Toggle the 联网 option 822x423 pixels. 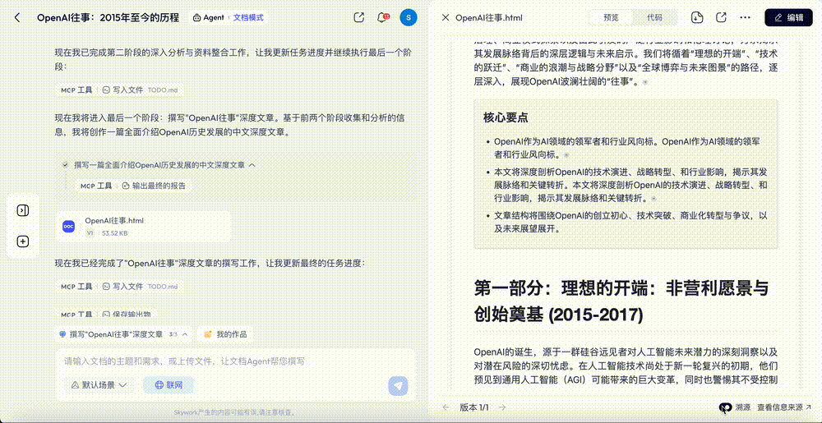(x=169, y=385)
